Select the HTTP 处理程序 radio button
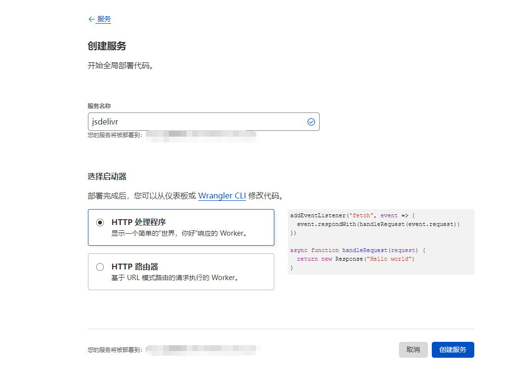511x365 pixels. (x=100, y=222)
